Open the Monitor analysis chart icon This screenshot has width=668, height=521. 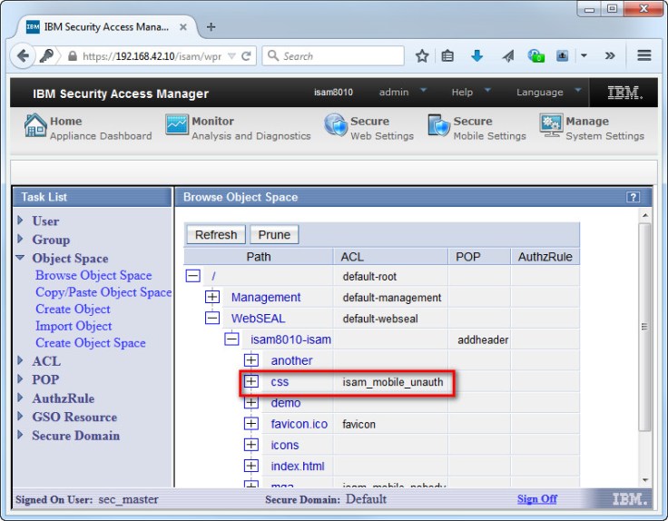click(177, 126)
